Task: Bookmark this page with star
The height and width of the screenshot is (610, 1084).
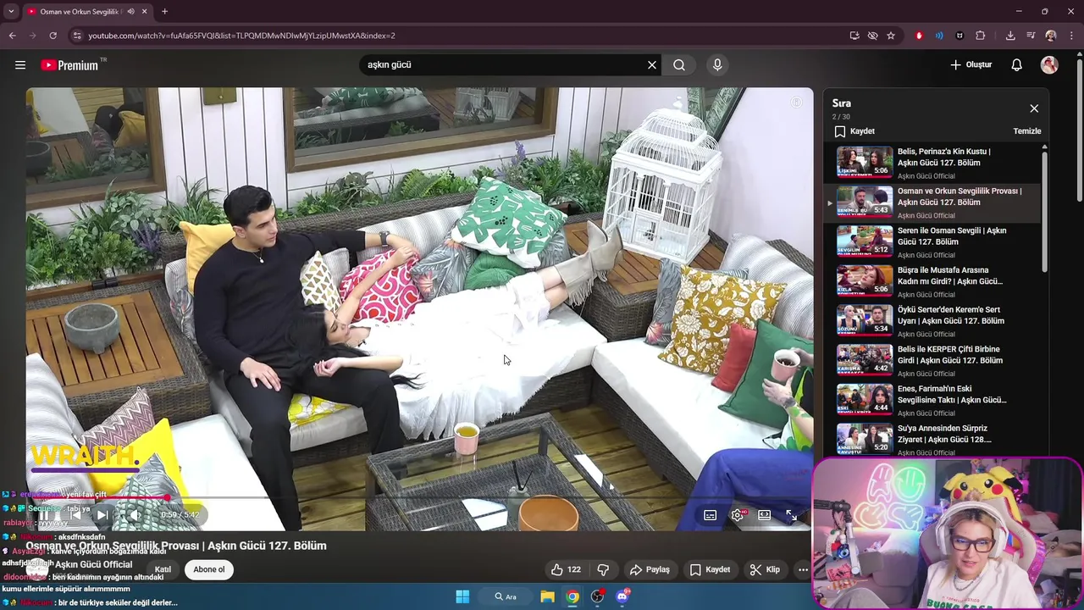Action: point(891,36)
